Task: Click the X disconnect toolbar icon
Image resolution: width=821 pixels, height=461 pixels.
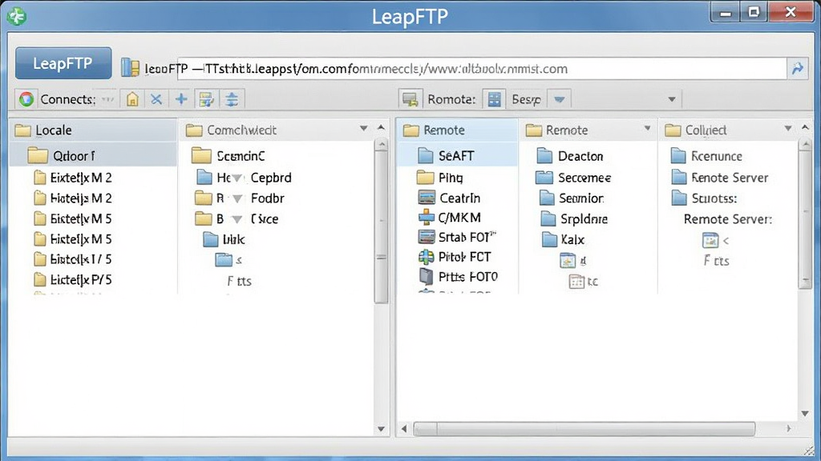Action: [156, 98]
